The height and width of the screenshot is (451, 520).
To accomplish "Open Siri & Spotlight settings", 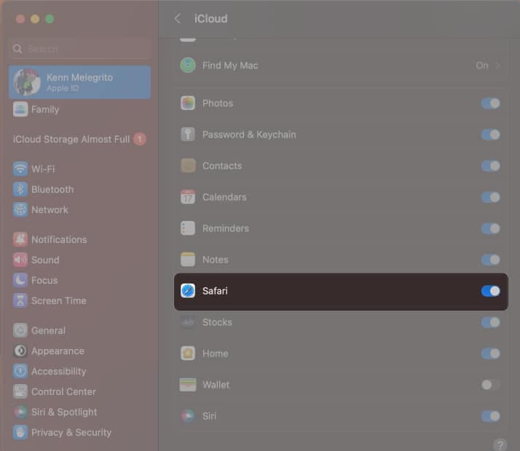I will pyautogui.click(x=80, y=412).
